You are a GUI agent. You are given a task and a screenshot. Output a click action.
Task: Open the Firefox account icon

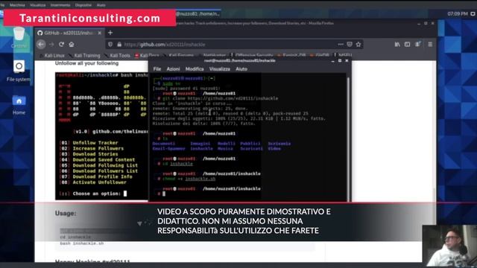tap(418, 45)
